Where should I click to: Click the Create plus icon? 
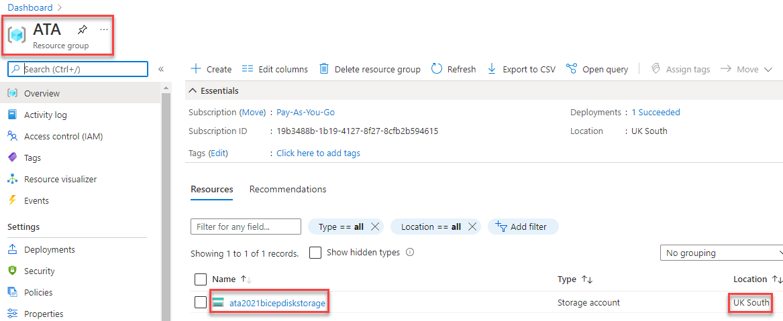coord(196,69)
